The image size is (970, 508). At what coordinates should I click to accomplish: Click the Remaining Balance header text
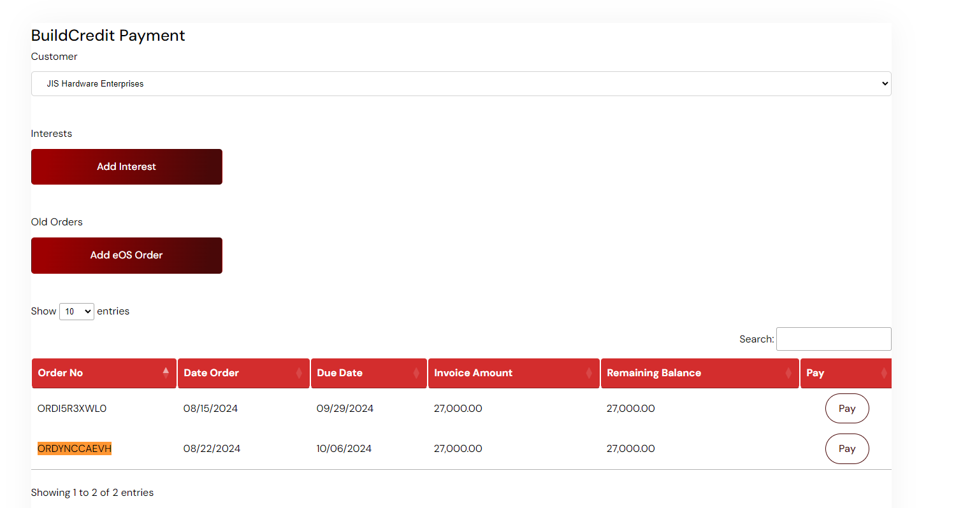653,373
